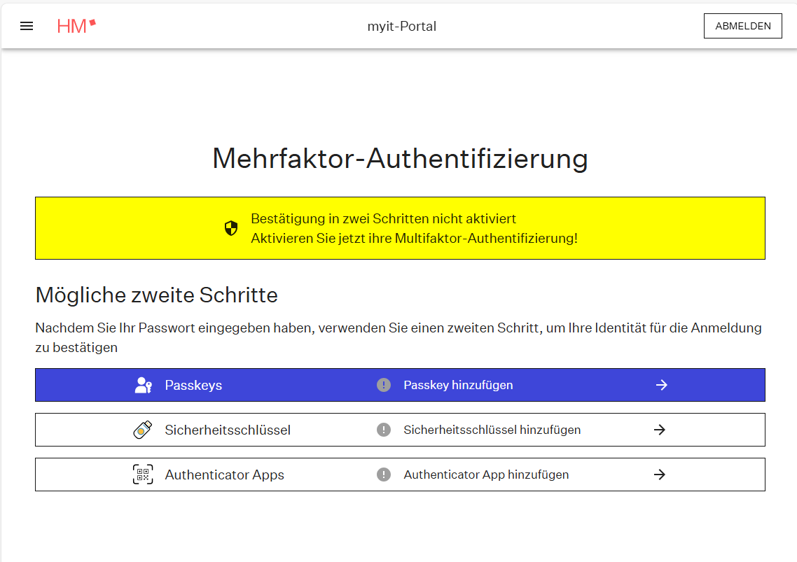The height and width of the screenshot is (562, 797).
Task: Open the hamburger navigation menu
Action: pos(27,27)
